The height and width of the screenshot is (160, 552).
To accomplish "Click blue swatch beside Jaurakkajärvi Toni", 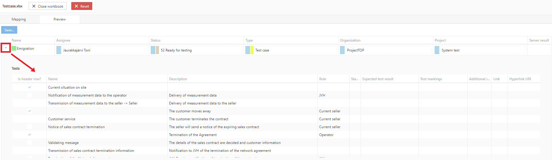I will (59, 50).
